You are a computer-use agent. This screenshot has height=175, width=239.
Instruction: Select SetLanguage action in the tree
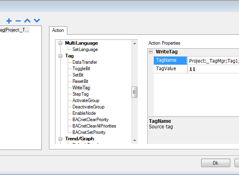85,49
